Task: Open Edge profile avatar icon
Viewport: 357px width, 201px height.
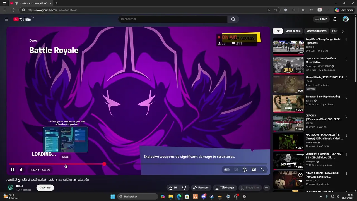Action: [x=320, y=10]
